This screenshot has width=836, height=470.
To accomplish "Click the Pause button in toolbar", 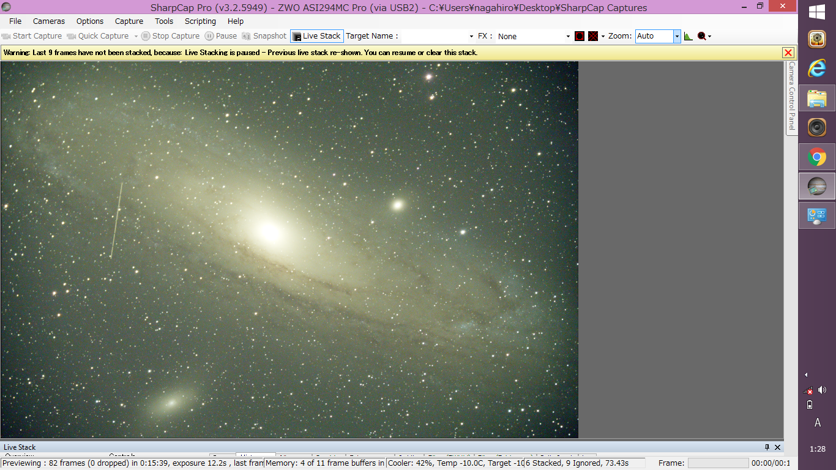I will pyautogui.click(x=220, y=36).
